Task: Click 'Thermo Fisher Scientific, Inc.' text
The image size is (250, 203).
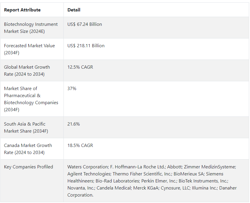Action: pos(142,174)
